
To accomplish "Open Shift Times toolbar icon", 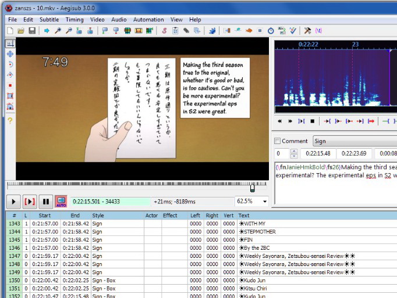I will pos(227,31).
